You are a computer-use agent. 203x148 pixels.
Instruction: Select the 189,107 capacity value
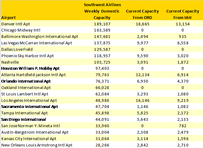click(102, 24)
